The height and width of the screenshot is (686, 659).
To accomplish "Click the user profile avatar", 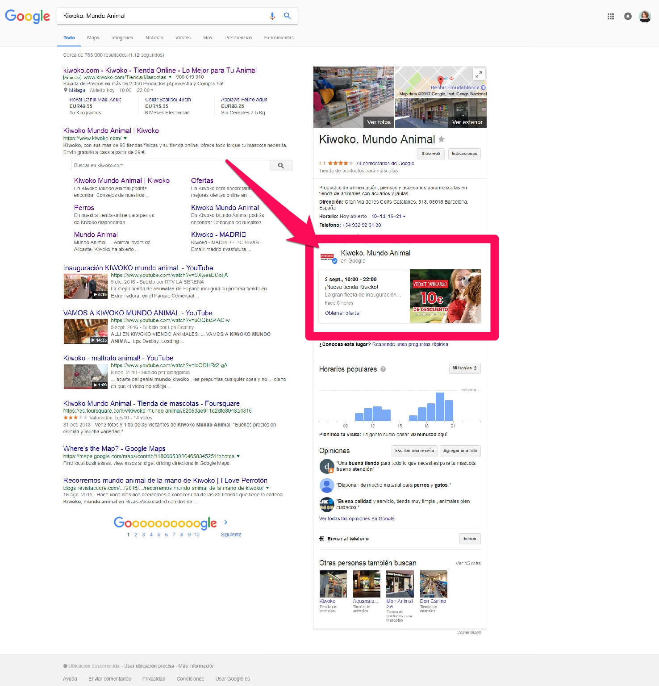I will (x=645, y=17).
